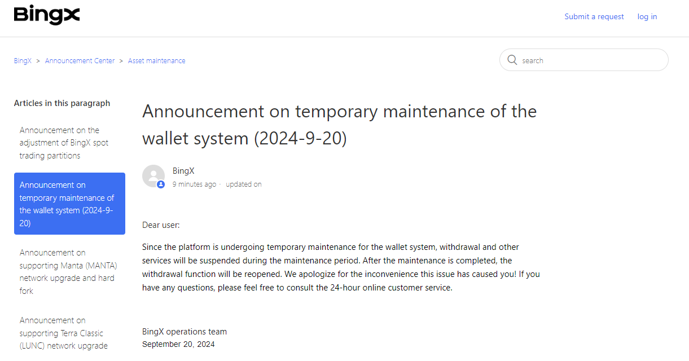
Task: Click the search magnifier icon
Action: (x=512, y=60)
